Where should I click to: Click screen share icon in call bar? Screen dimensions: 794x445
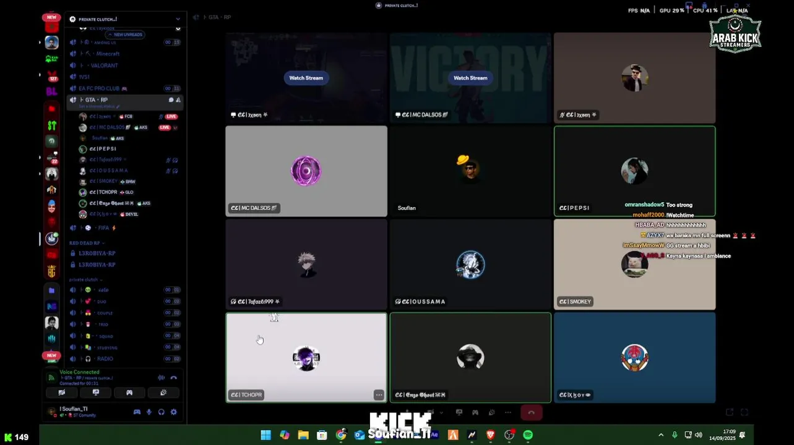pyautogui.click(x=459, y=412)
